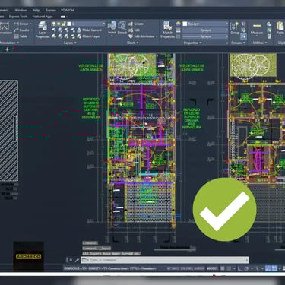Click the Paste clipboard icon

click(280, 28)
